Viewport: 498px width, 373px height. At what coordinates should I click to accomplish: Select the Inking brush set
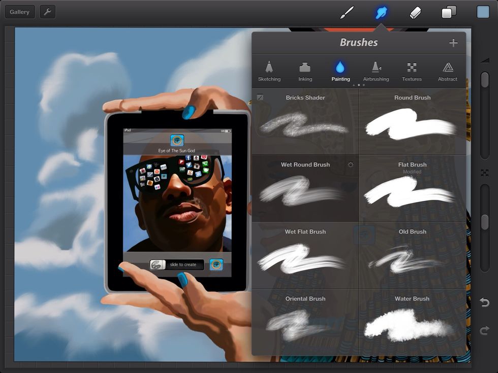[x=305, y=71]
